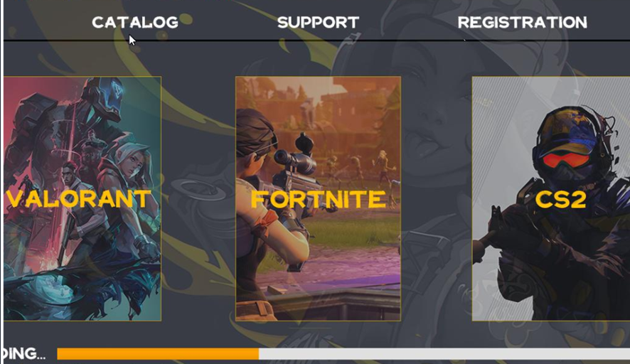Click the loading text beside progress bar
This screenshot has width=630, height=364.
pyautogui.click(x=23, y=354)
